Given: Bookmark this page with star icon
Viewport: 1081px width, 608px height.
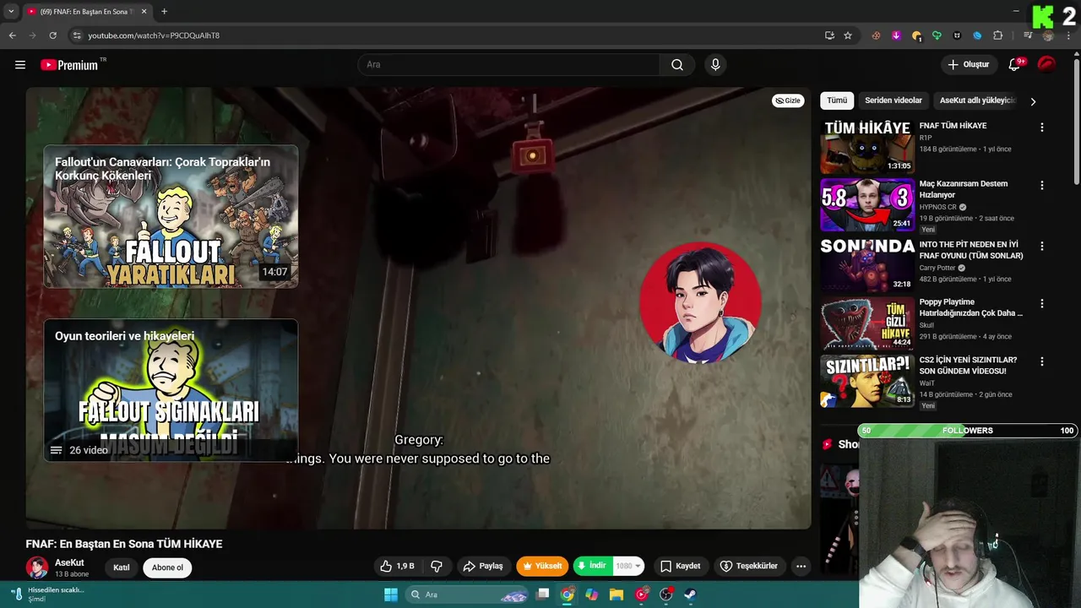Looking at the screenshot, I should click(x=848, y=35).
